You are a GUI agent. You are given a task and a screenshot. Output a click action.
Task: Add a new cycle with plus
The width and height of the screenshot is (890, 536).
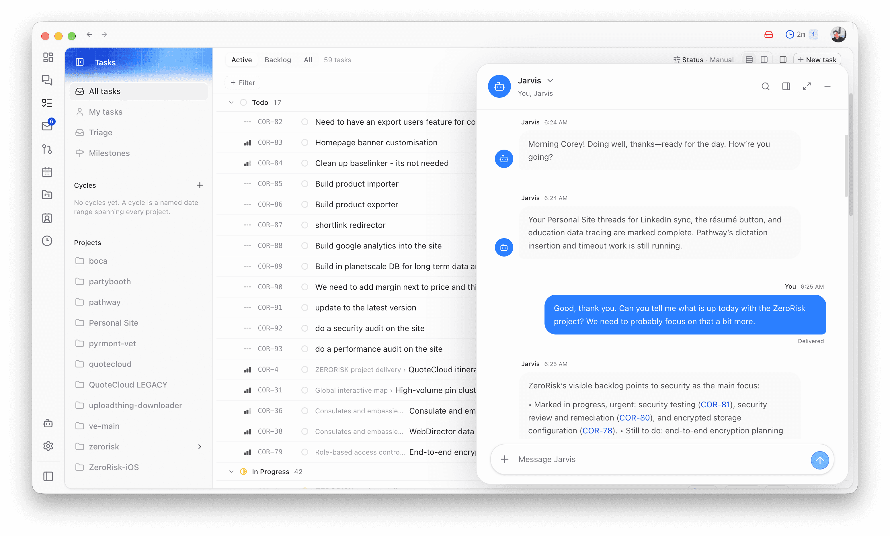tap(200, 185)
